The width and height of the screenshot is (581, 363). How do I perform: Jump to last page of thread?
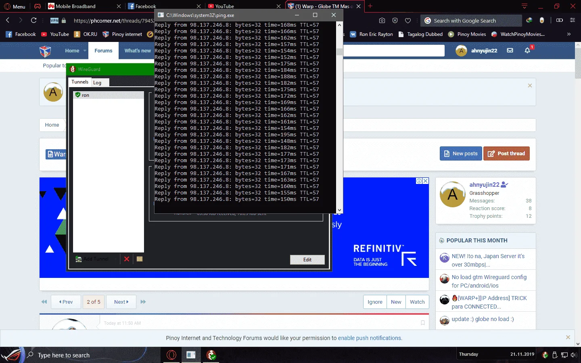pos(143,302)
